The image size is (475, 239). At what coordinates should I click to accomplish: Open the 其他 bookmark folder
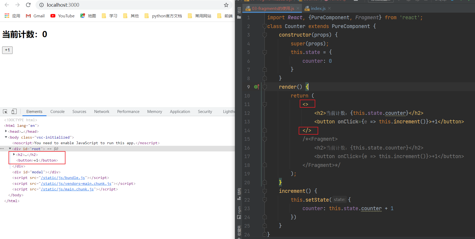131,16
